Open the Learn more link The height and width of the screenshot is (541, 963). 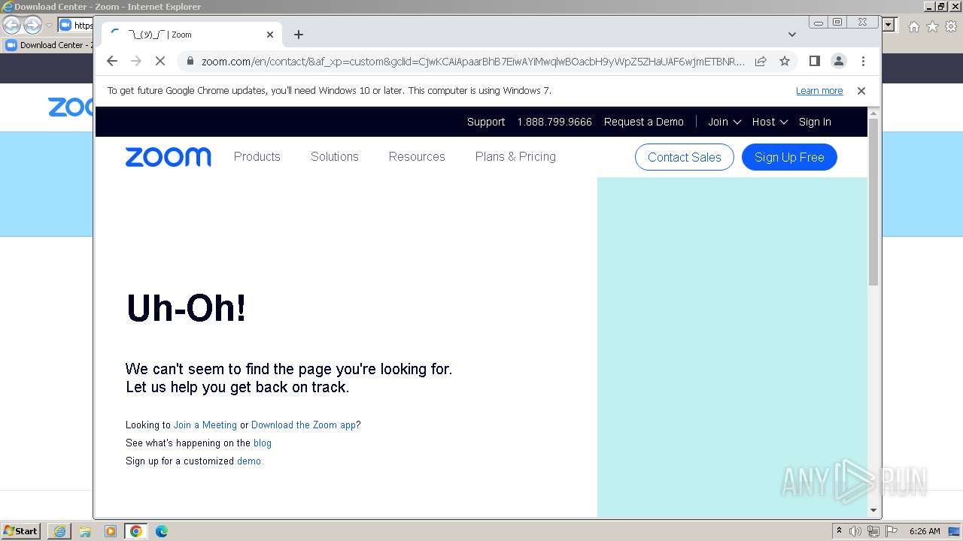pyautogui.click(x=819, y=91)
